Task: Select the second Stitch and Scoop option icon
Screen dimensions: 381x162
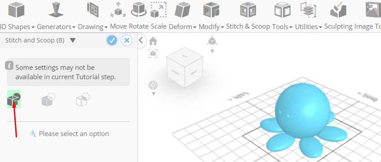Action: [48, 99]
